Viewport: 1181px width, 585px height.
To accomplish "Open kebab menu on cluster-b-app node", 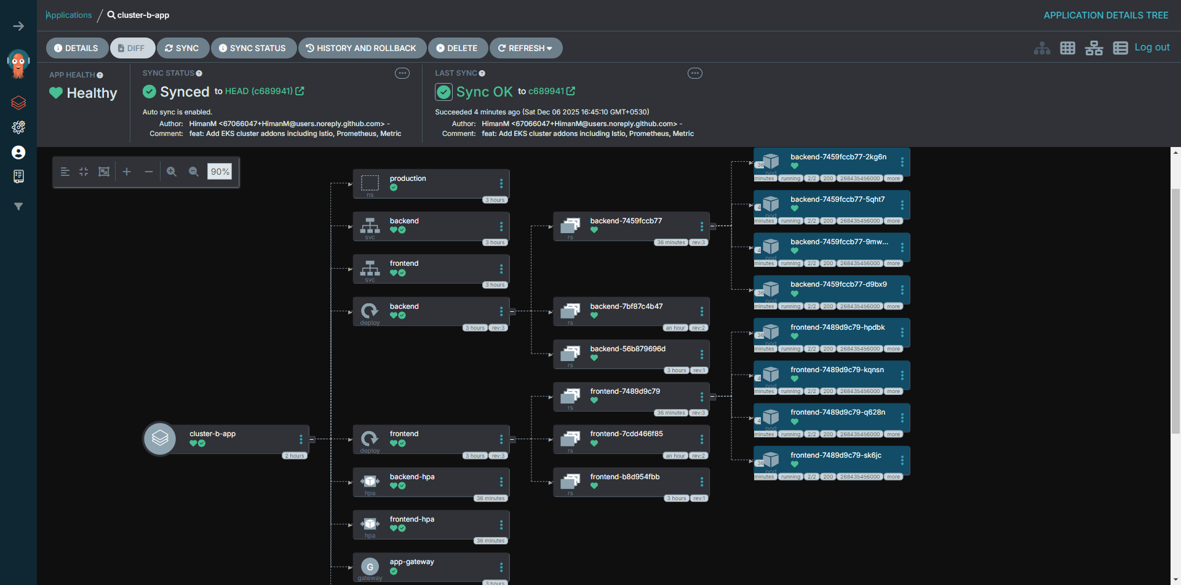I will tap(301, 439).
